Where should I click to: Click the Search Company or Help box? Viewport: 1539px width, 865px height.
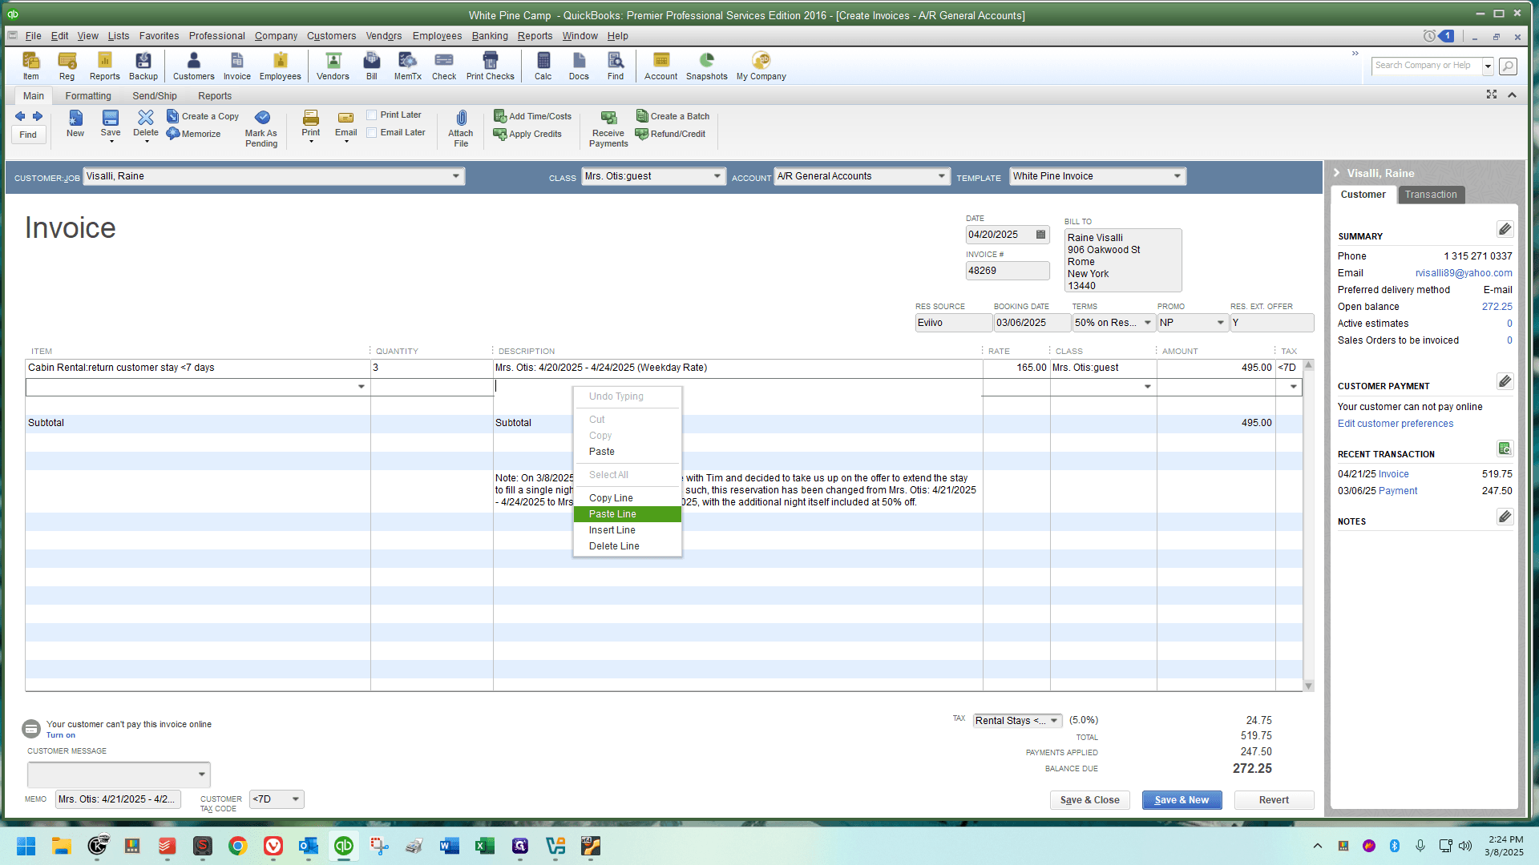coord(1427,66)
